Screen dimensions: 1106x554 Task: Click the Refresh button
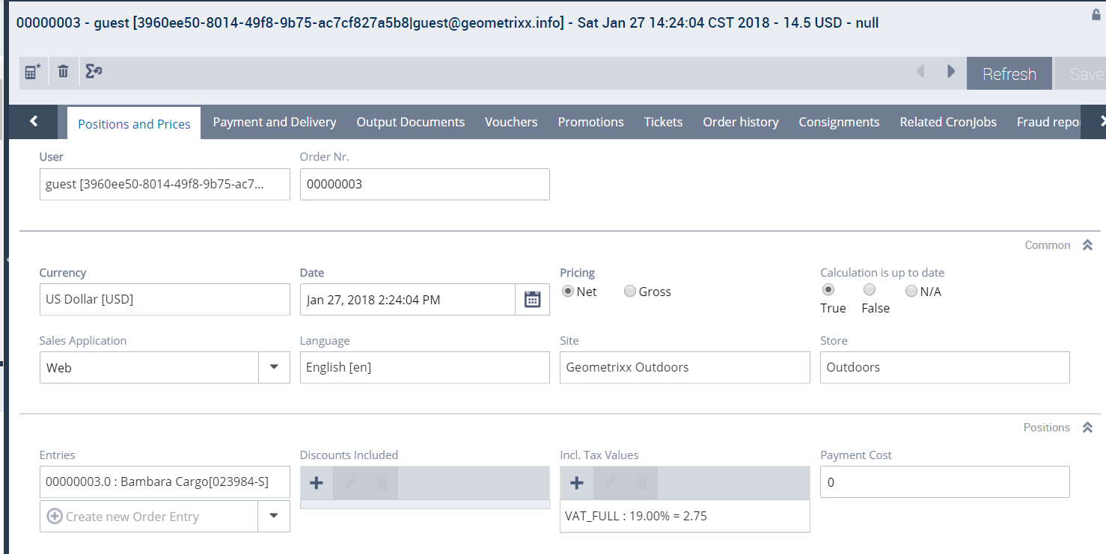[x=1009, y=73]
